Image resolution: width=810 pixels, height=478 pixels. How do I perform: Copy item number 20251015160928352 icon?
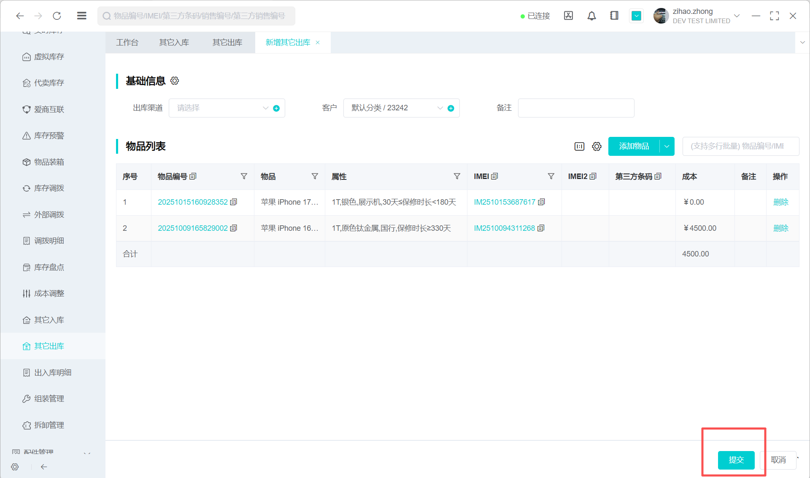234,202
